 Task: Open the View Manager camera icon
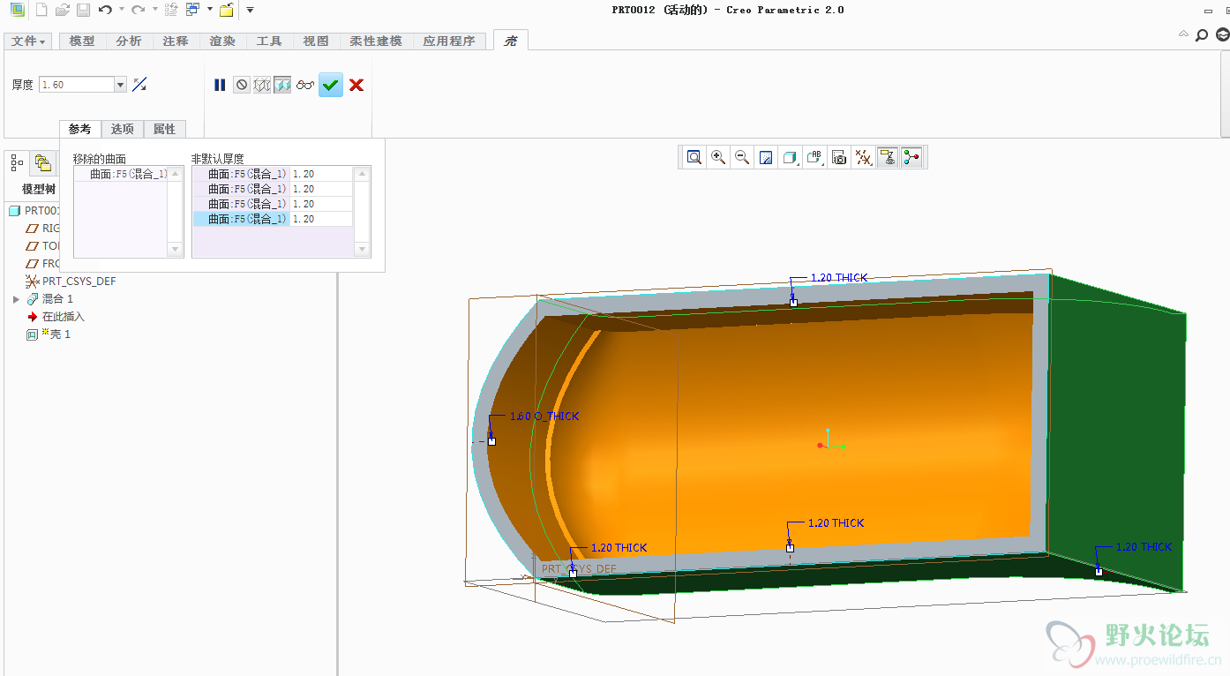[839, 157]
